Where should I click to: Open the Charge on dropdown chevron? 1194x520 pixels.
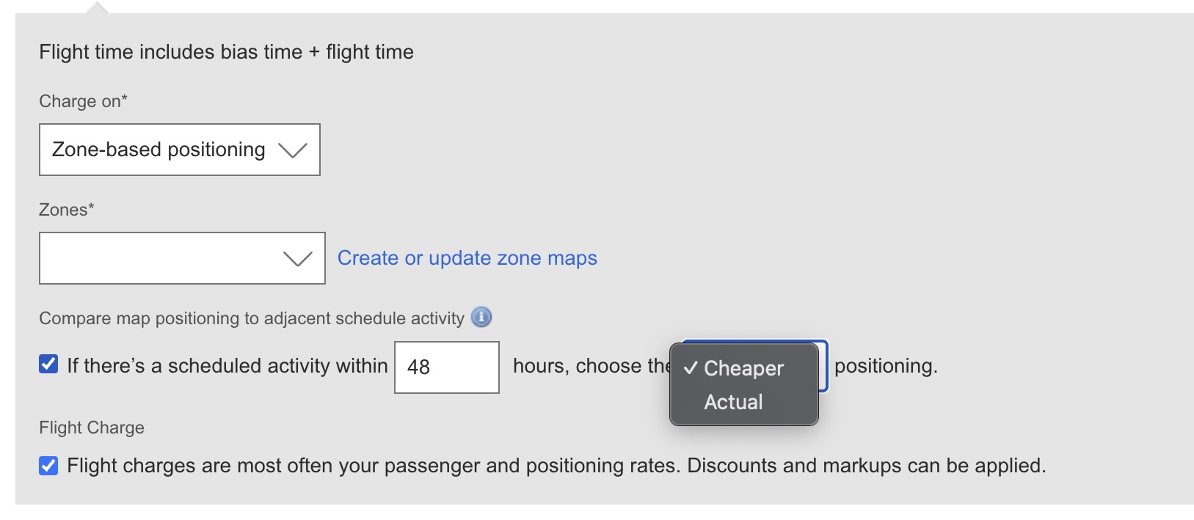coord(292,150)
